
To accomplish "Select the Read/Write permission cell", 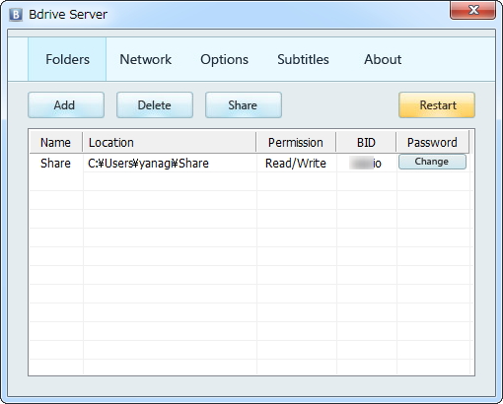I will 296,163.
